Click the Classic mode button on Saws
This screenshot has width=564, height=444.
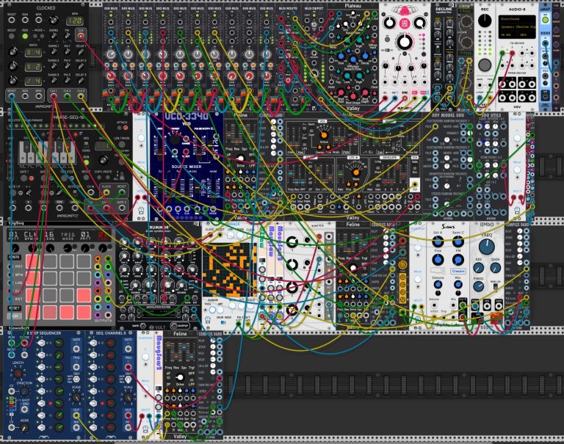pyautogui.click(x=458, y=271)
